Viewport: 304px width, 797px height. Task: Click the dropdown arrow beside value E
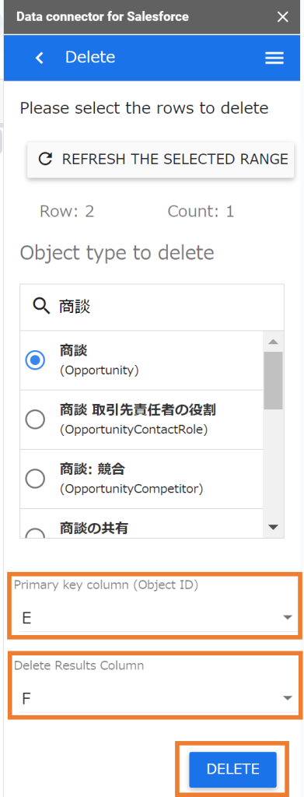tap(287, 617)
